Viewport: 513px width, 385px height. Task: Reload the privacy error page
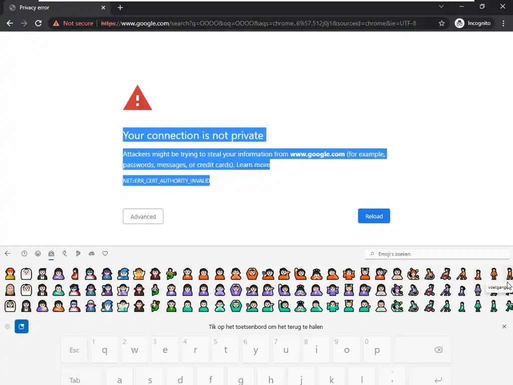point(374,216)
